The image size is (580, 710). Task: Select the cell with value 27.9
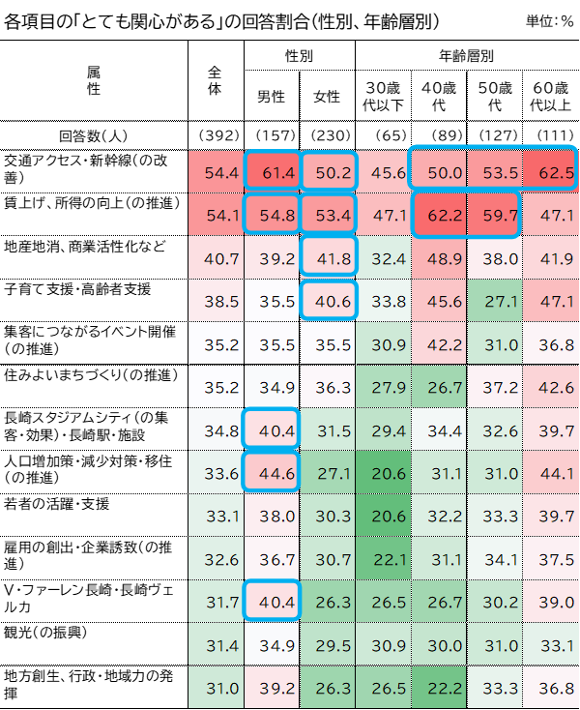coord(383,387)
